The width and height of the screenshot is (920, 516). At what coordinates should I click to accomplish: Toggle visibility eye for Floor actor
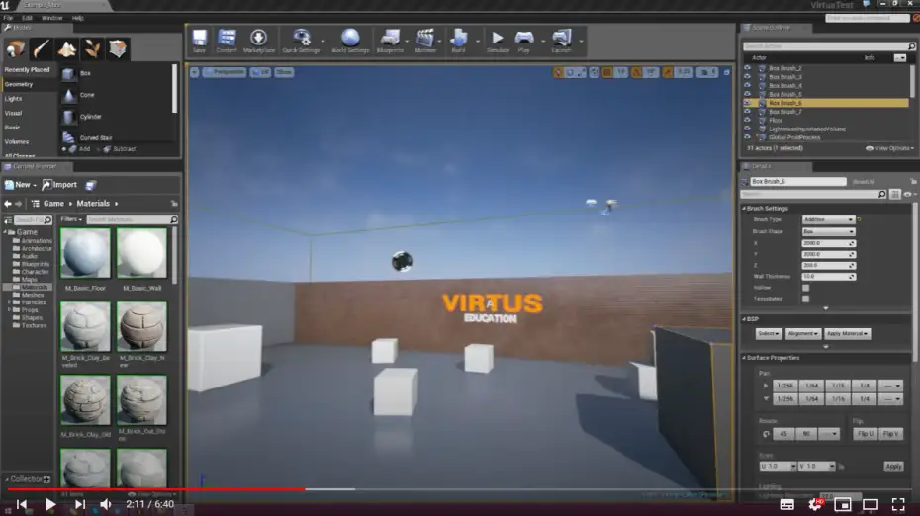pyautogui.click(x=747, y=121)
